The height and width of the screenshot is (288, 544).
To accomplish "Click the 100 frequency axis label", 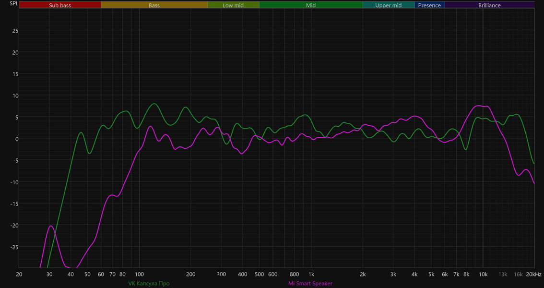I will (139, 274).
